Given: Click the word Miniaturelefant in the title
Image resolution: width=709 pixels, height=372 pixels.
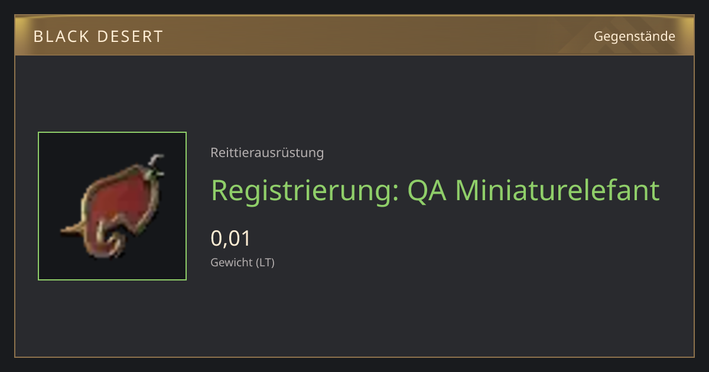Looking at the screenshot, I should click(557, 190).
